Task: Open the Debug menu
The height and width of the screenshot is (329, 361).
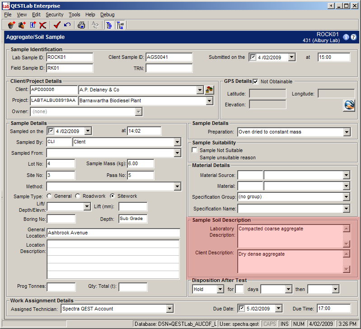Action: [x=107, y=14]
